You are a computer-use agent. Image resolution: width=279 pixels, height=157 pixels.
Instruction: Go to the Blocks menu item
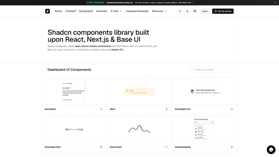point(58,11)
